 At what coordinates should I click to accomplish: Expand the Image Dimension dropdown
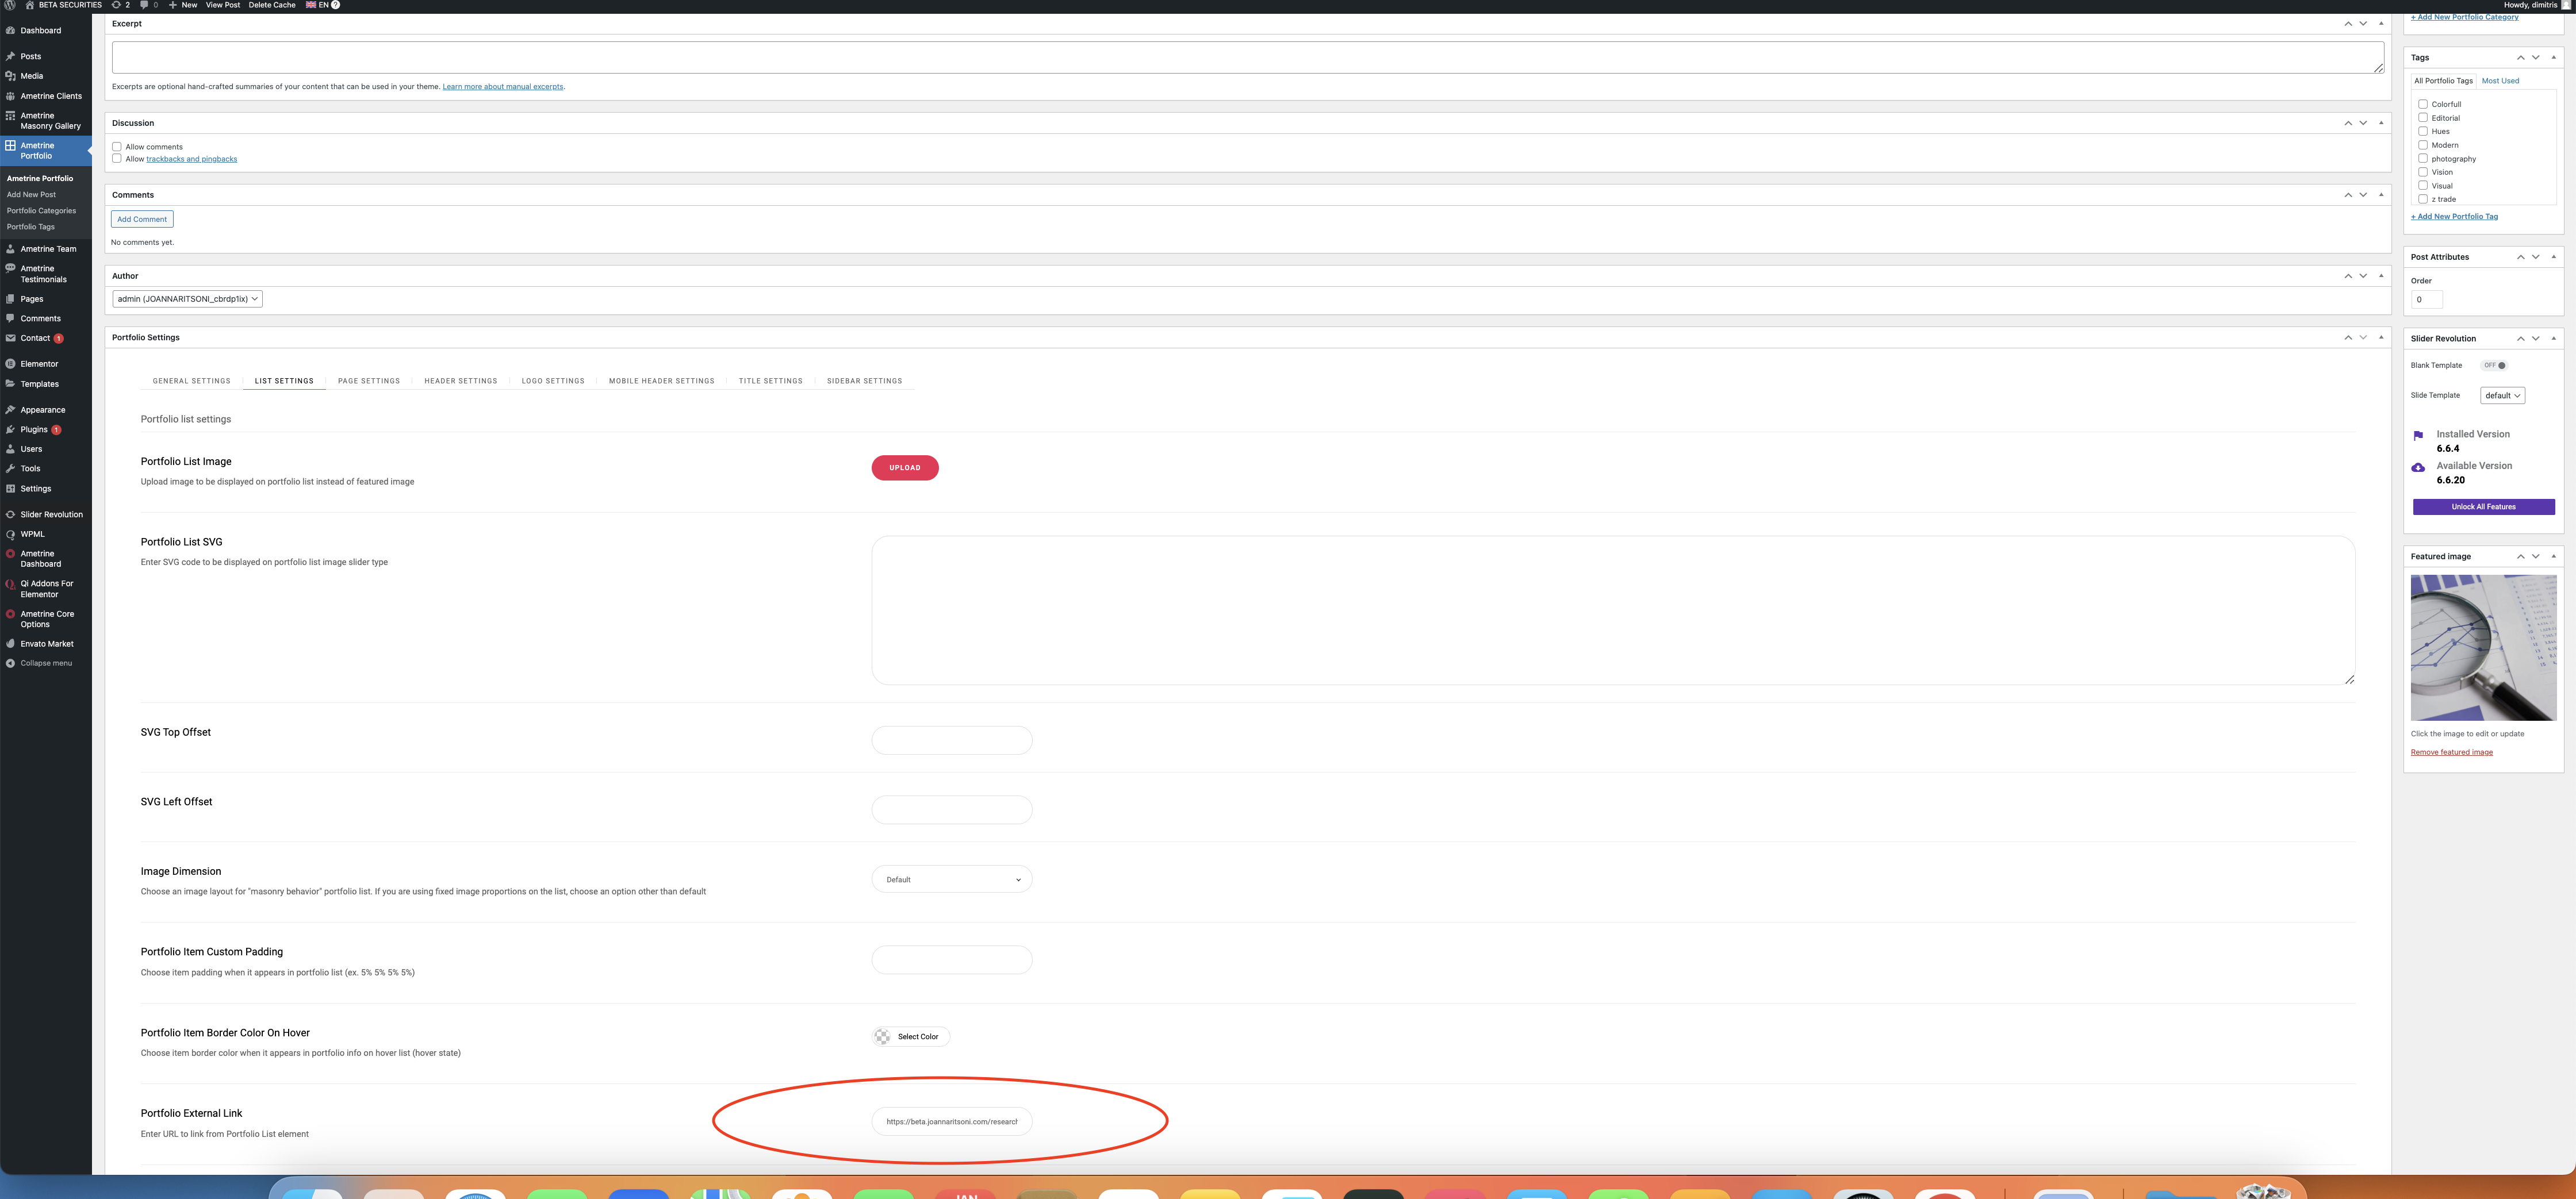[951, 880]
